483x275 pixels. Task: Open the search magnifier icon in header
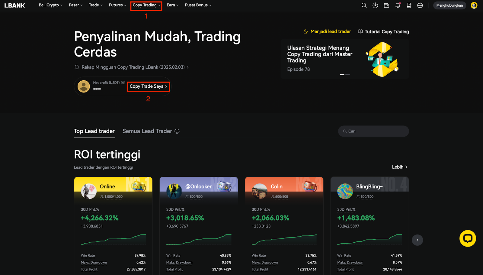pos(364,5)
